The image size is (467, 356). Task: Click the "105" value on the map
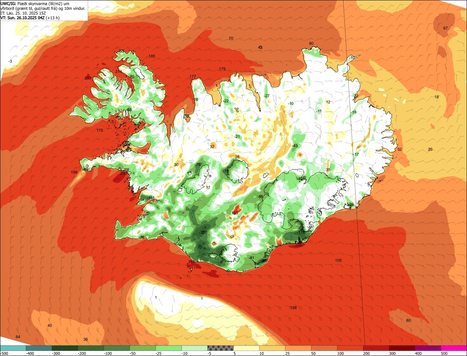338,260
